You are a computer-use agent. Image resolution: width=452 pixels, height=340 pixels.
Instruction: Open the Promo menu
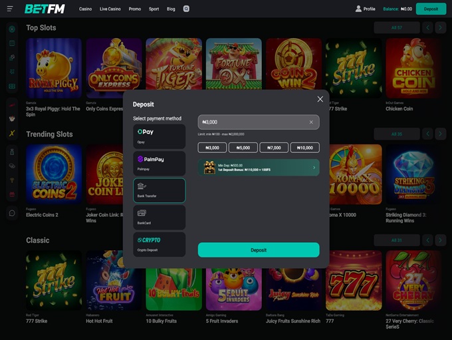[x=135, y=9]
